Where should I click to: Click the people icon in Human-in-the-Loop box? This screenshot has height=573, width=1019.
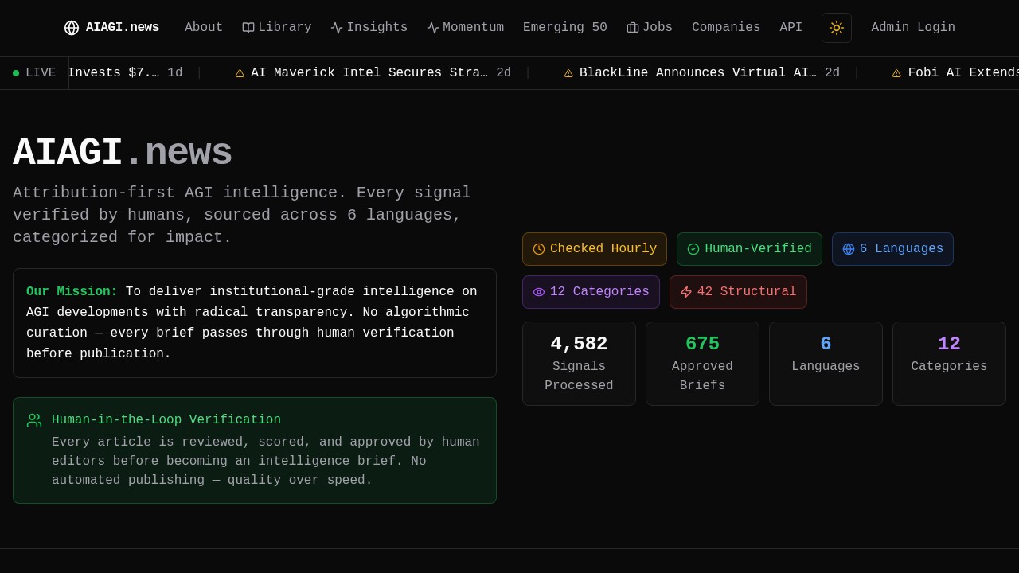click(x=34, y=420)
